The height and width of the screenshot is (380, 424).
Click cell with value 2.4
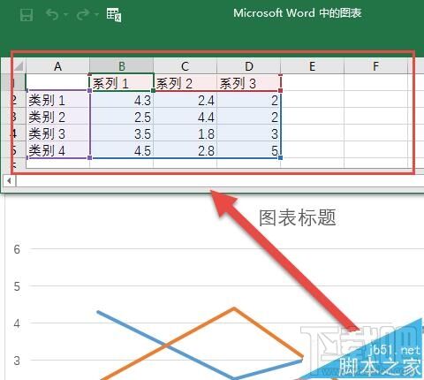pos(185,100)
